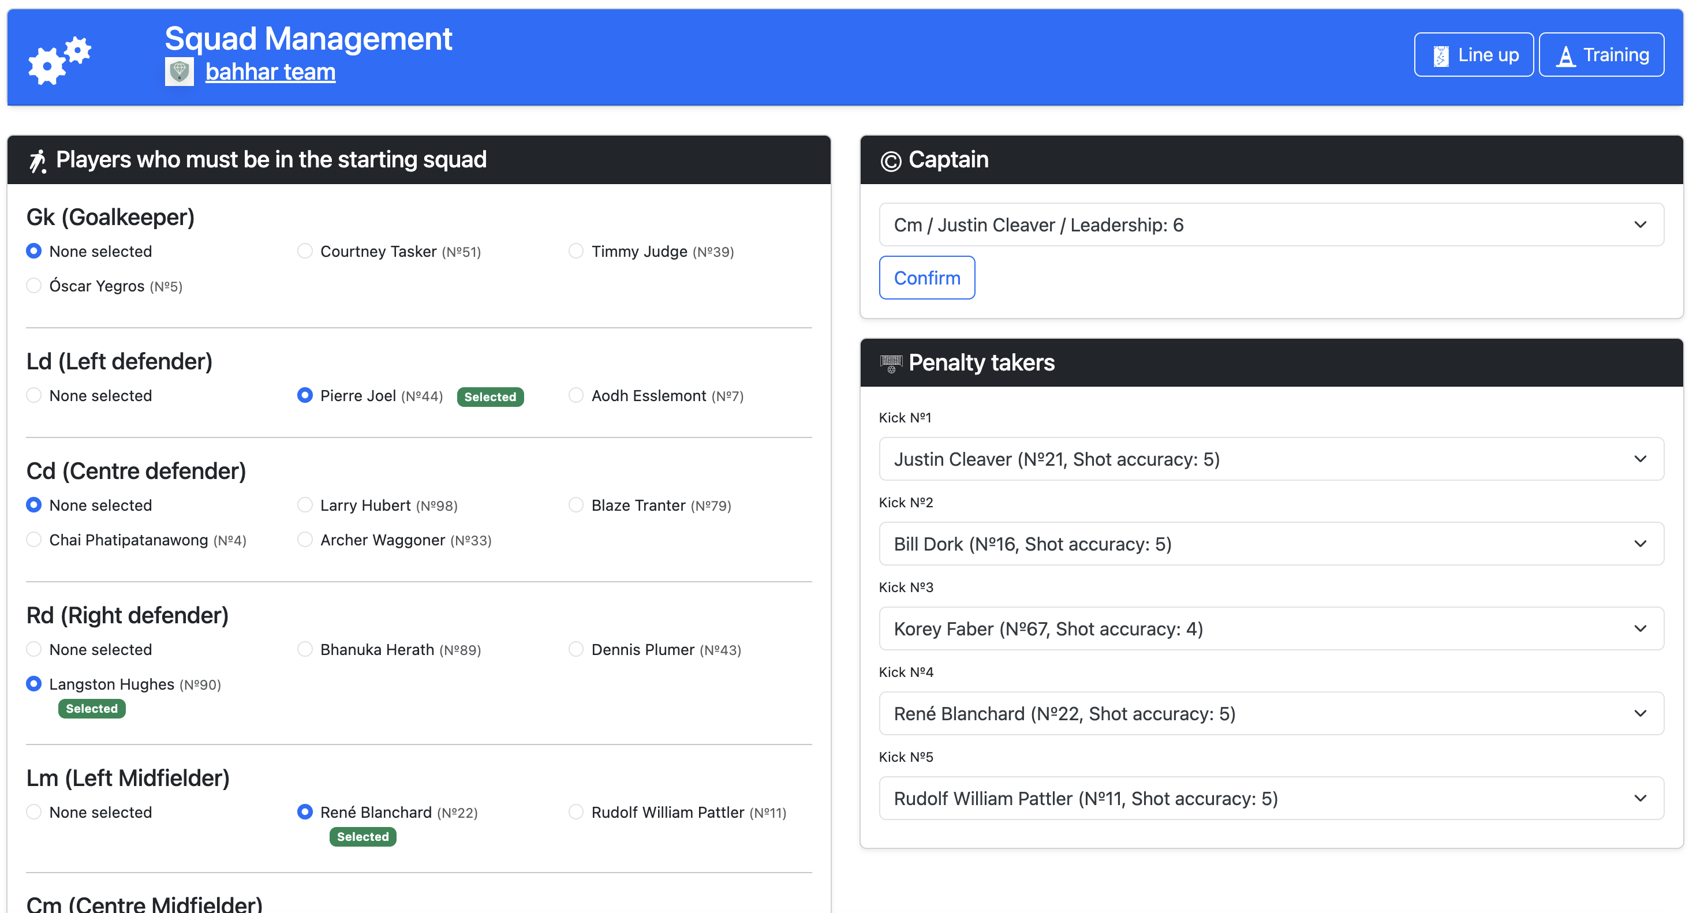This screenshot has width=1689, height=913.
Task: Click the Squad Management title
Action: (308, 39)
